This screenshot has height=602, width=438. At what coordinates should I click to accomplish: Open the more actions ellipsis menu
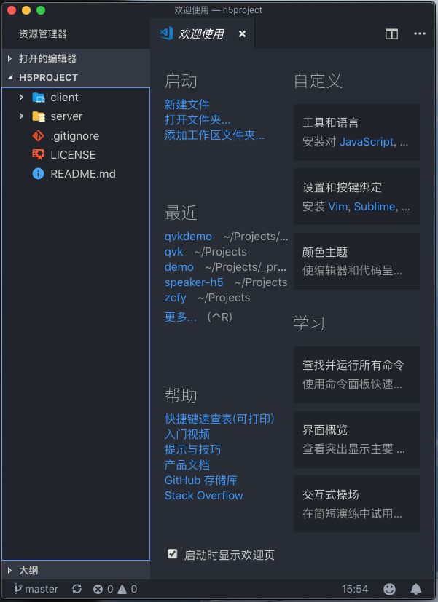(x=420, y=33)
